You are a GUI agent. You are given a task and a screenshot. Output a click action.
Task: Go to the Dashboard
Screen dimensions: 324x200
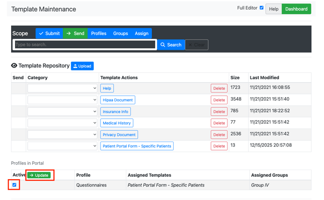pos(296,9)
